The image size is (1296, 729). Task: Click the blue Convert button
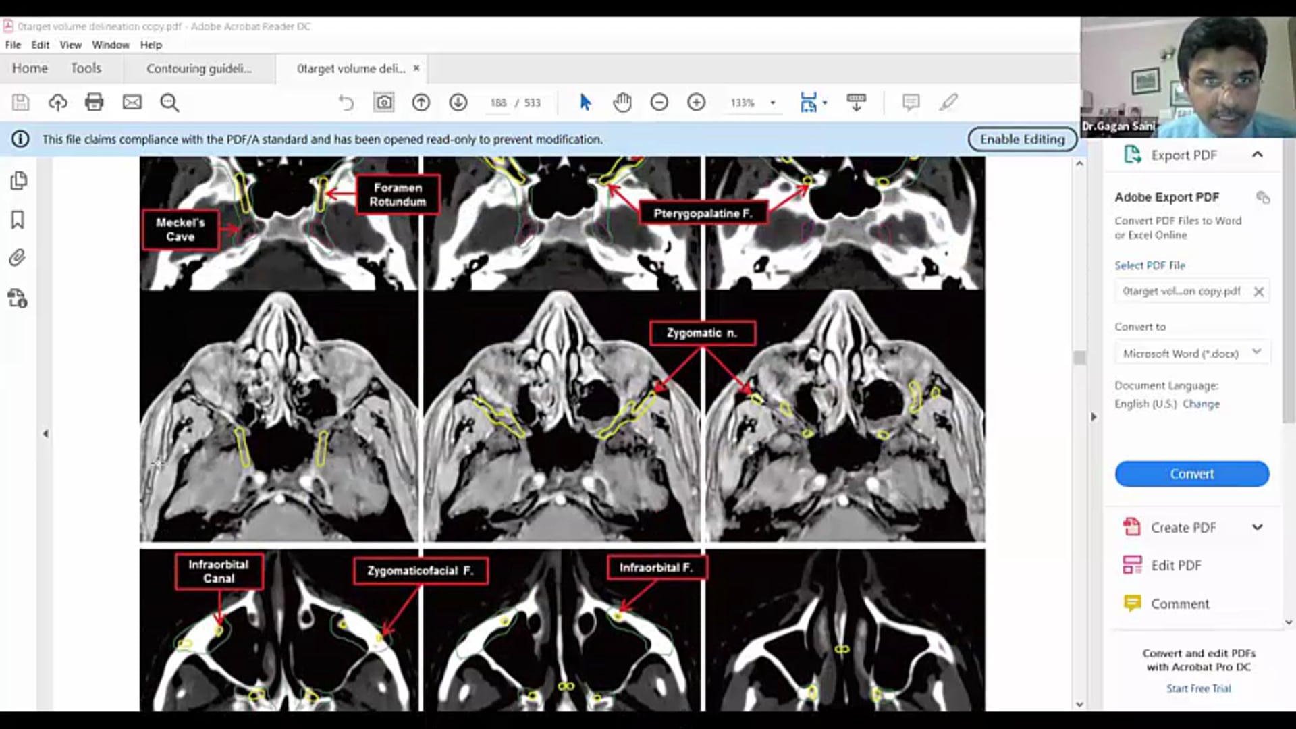tap(1191, 474)
